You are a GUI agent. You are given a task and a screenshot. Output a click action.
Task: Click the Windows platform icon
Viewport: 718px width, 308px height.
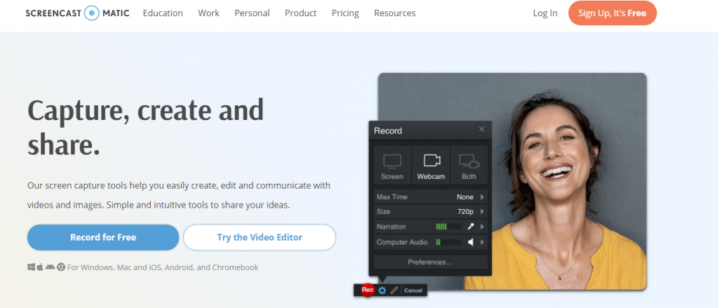click(x=31, y=267)
